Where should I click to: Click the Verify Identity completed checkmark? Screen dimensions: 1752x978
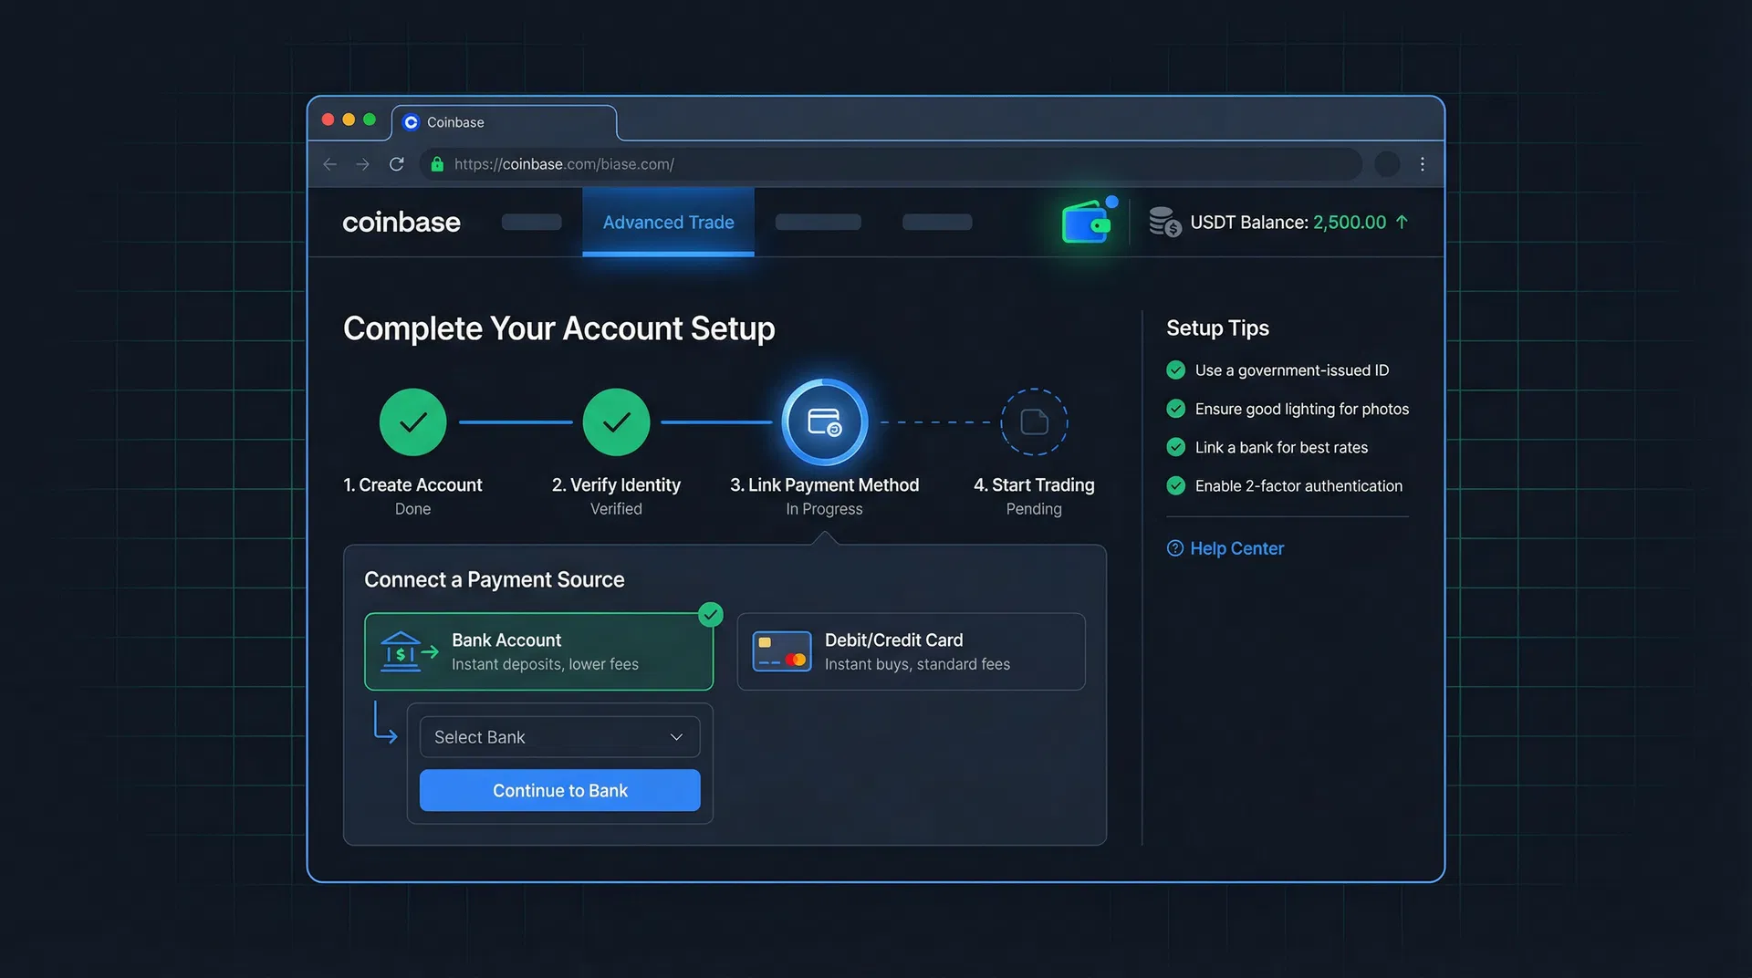(616, 421)
